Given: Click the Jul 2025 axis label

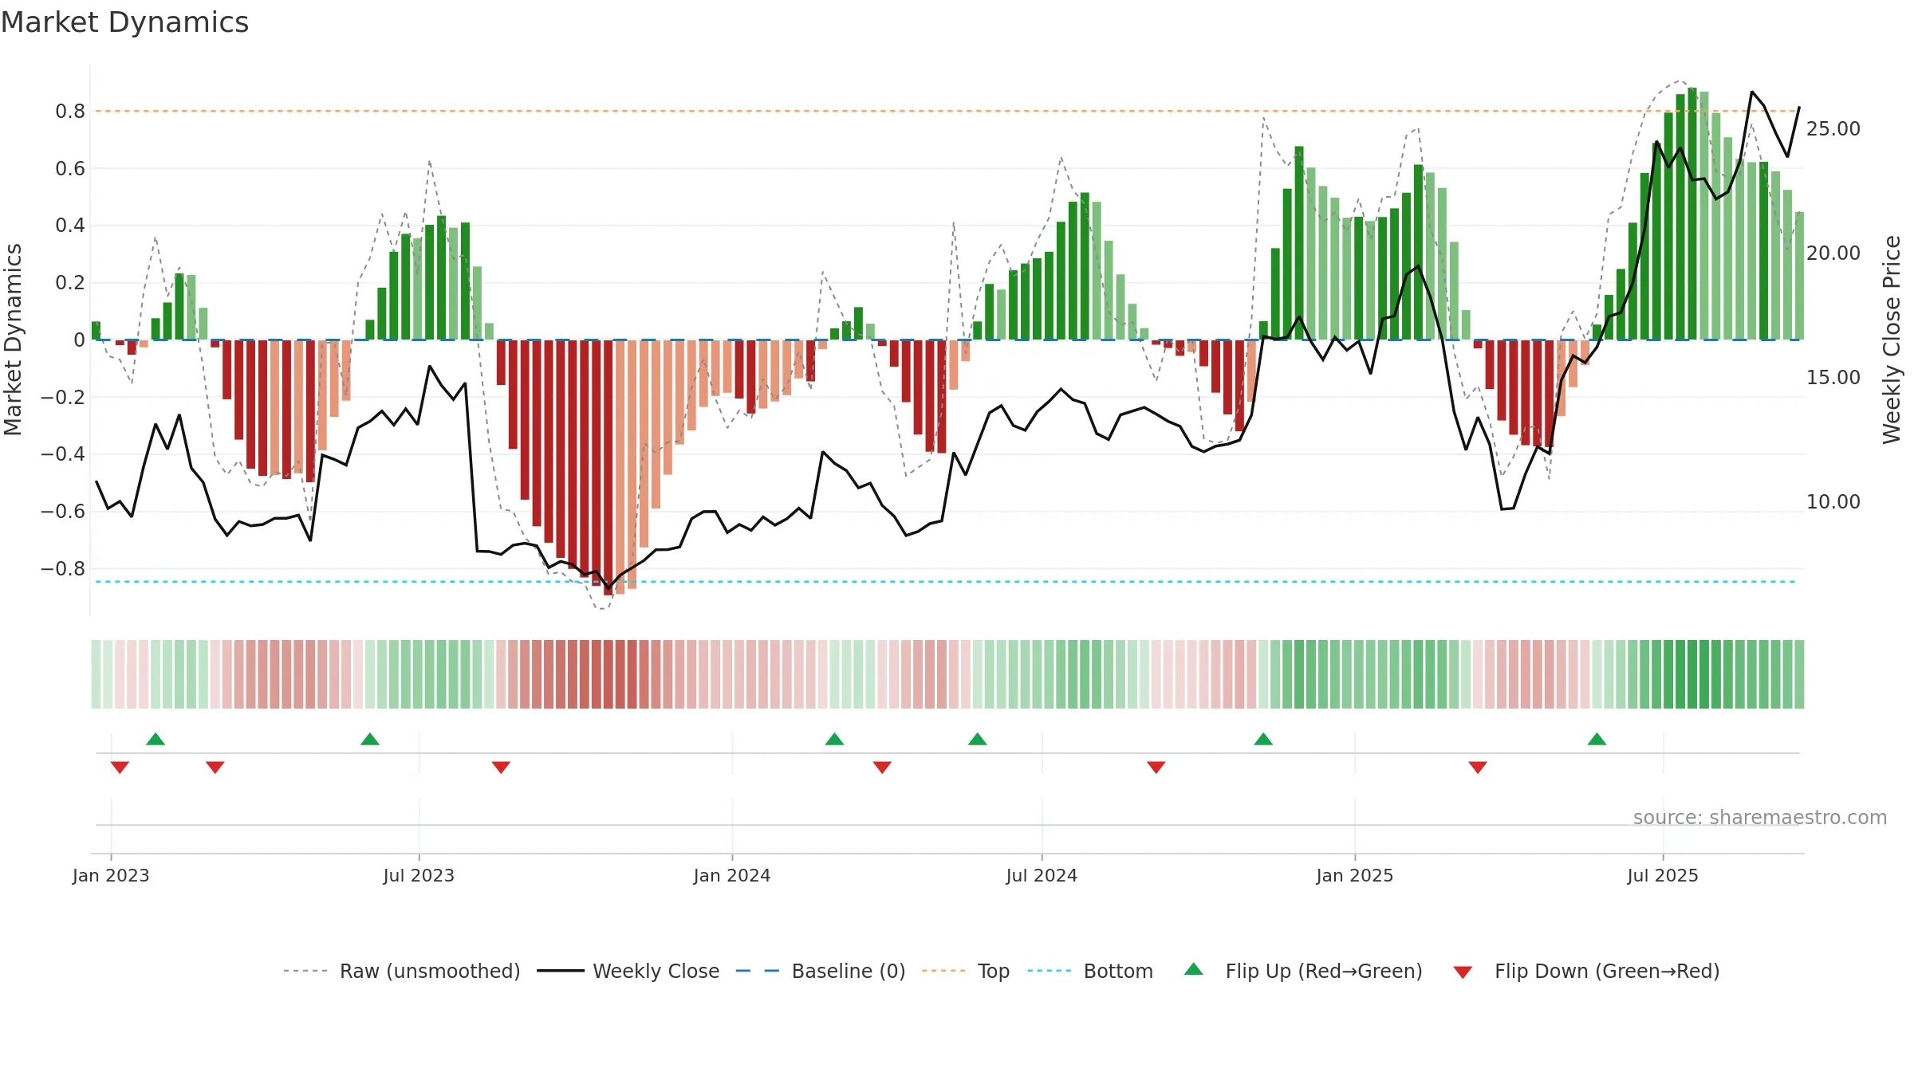Looking at the screenshot, I should [x=1663, y=875].
